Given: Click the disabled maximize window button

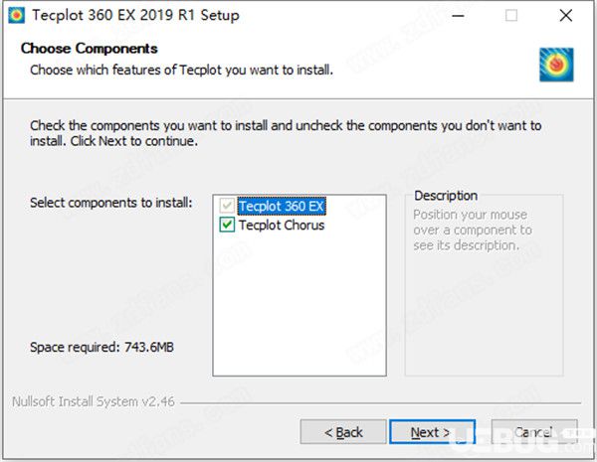Looking at the screenshot, I should [511, 16].
